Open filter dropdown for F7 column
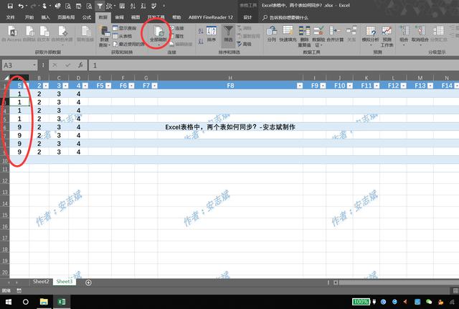Screen dimensions: 459x309 point(155,86)
